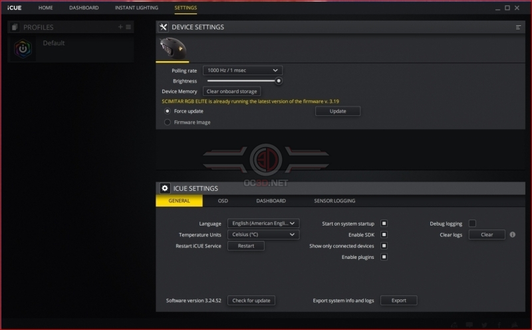Open the Profiles list menu icon
This screenshot has width=532, height=330.
[x=128, y=27]
